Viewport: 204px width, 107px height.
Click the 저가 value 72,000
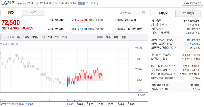point(82,29)
